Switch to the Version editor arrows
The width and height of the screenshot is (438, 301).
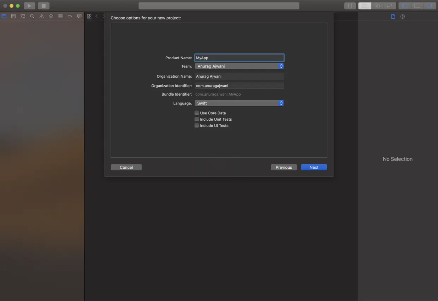point(389,6)
